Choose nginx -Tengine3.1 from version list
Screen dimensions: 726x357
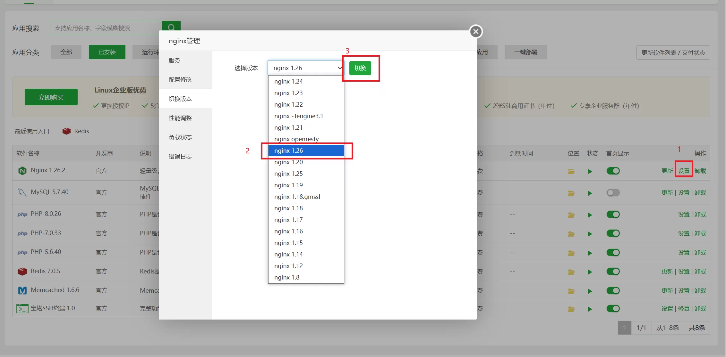click(306, 116)
